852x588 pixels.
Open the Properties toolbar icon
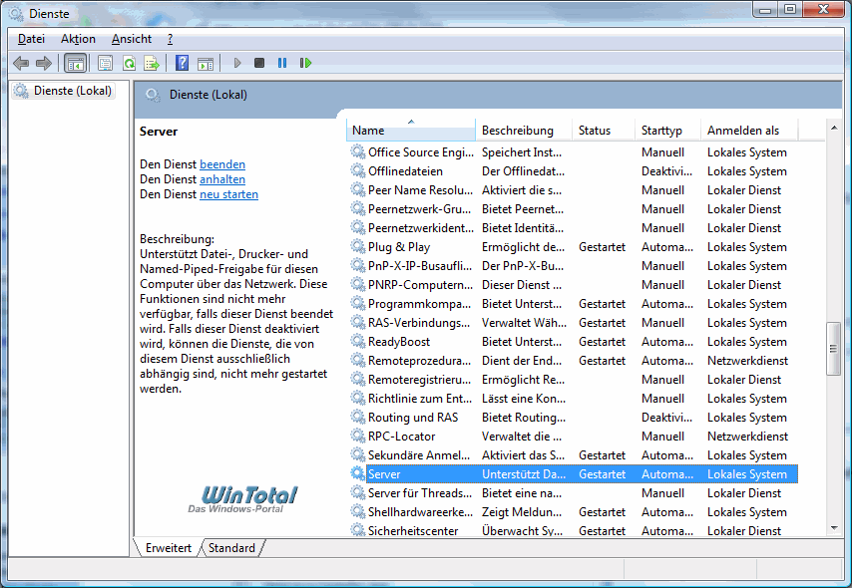(106, 64)
